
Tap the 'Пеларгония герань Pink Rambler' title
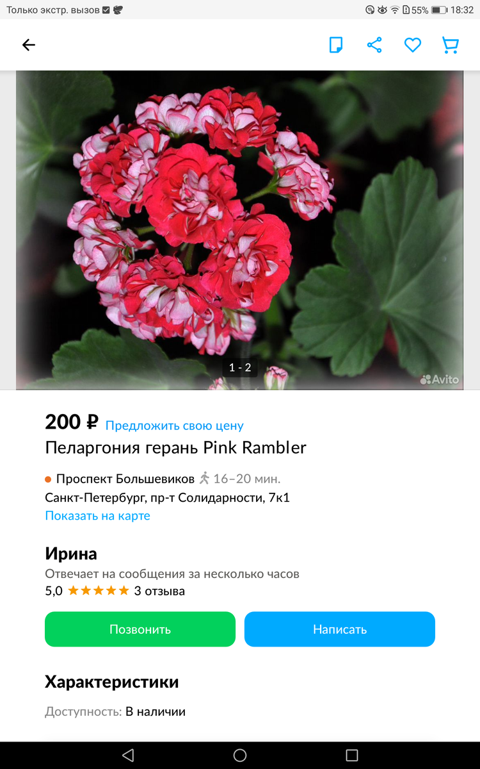[x=176, y=447]
